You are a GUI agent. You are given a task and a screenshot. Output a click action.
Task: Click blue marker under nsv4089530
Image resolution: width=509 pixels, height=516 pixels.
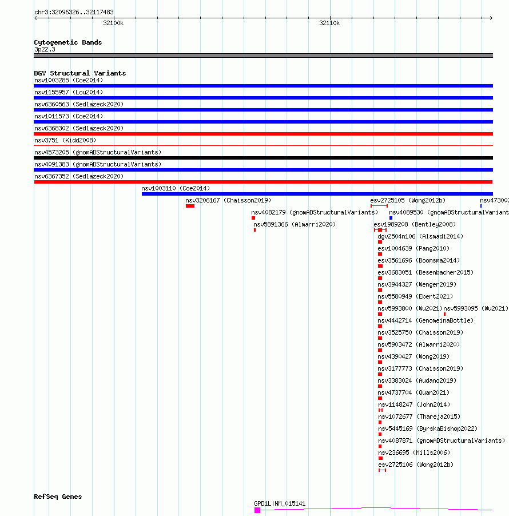(391, 218)
